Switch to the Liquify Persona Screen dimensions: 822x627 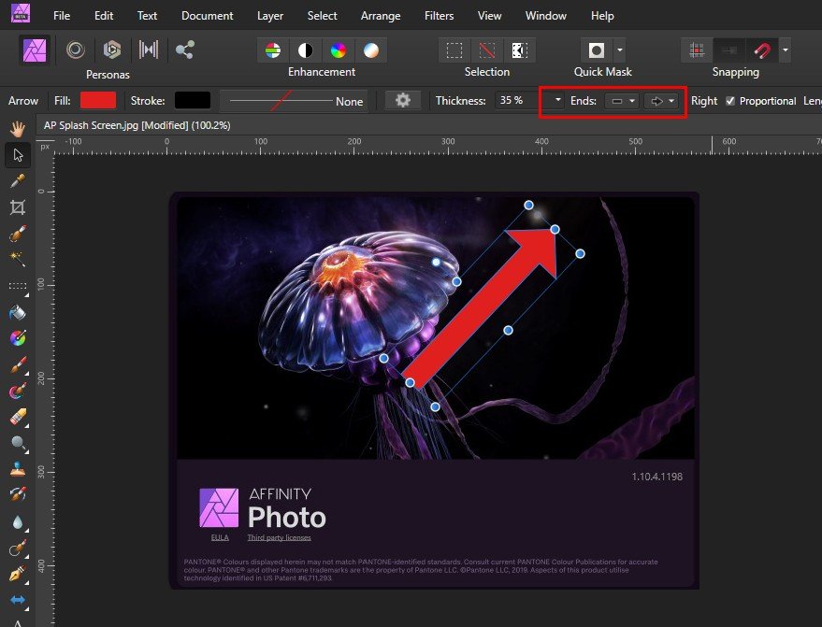pos(76,50)
